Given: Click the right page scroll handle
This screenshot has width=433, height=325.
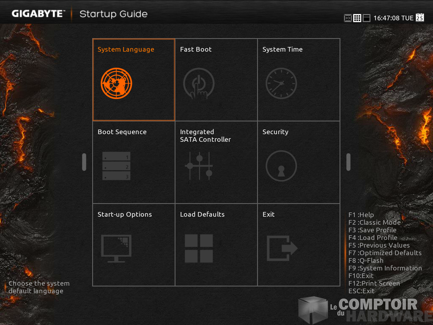Looking at the screenshot, I should tap(348, 162).
